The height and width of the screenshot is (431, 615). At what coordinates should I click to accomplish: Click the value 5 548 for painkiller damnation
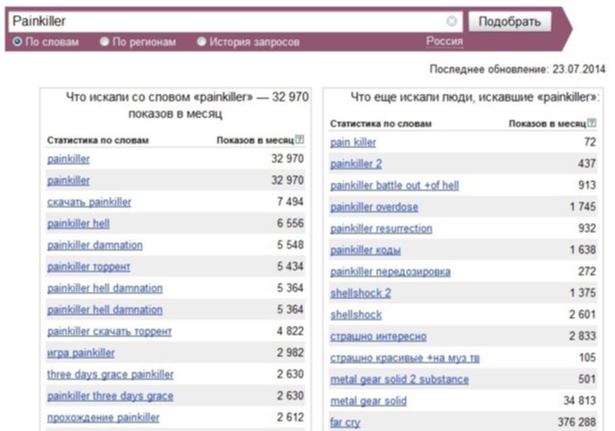(291, 245)
